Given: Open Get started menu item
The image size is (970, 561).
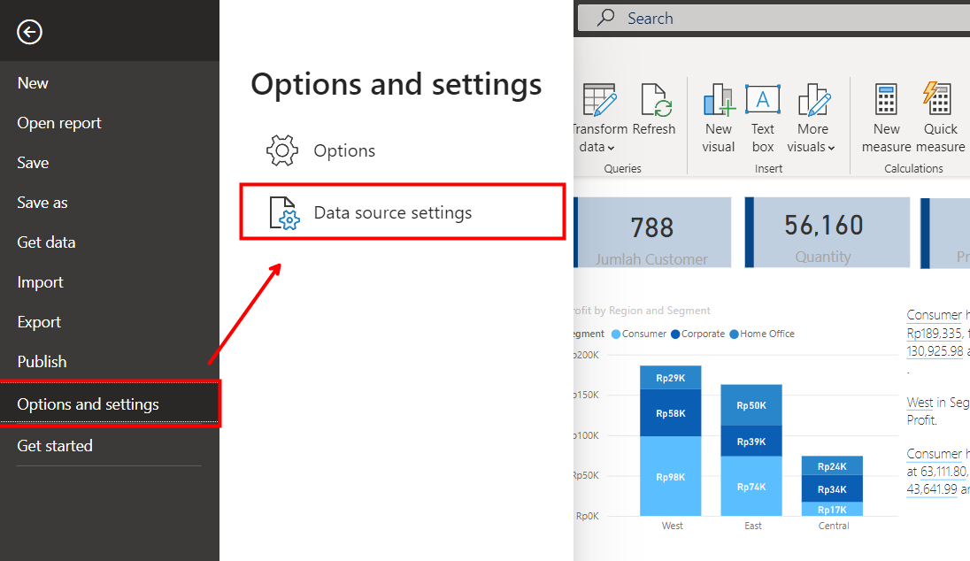Looking at the screenshot, I should tap(55, 446).
